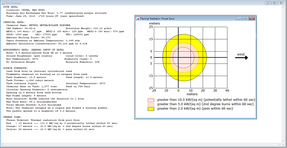Click the 'THREAT ZONE:' heading
This screenshot has height=148, width=287.
tap(12, 117)
